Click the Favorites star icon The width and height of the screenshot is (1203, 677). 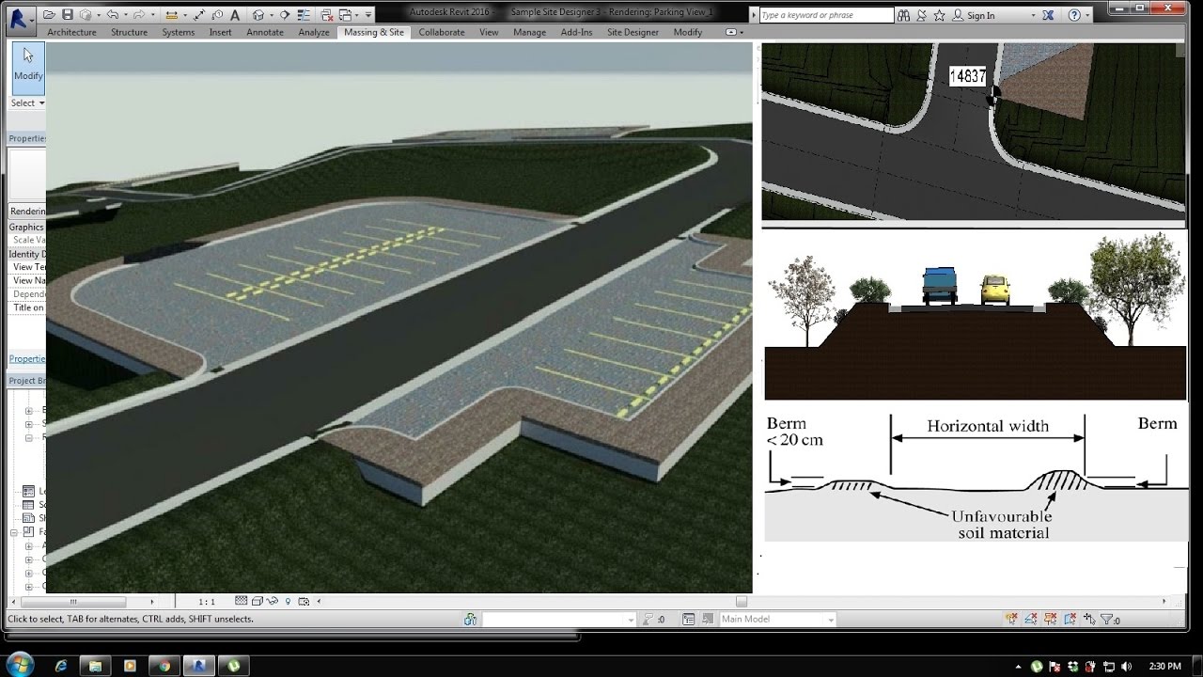(939, 15)
